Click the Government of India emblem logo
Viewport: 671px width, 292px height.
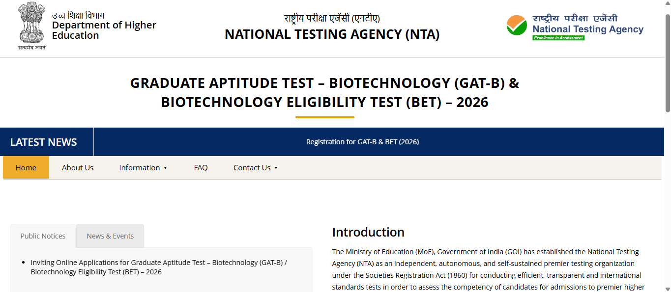[32, 25]
